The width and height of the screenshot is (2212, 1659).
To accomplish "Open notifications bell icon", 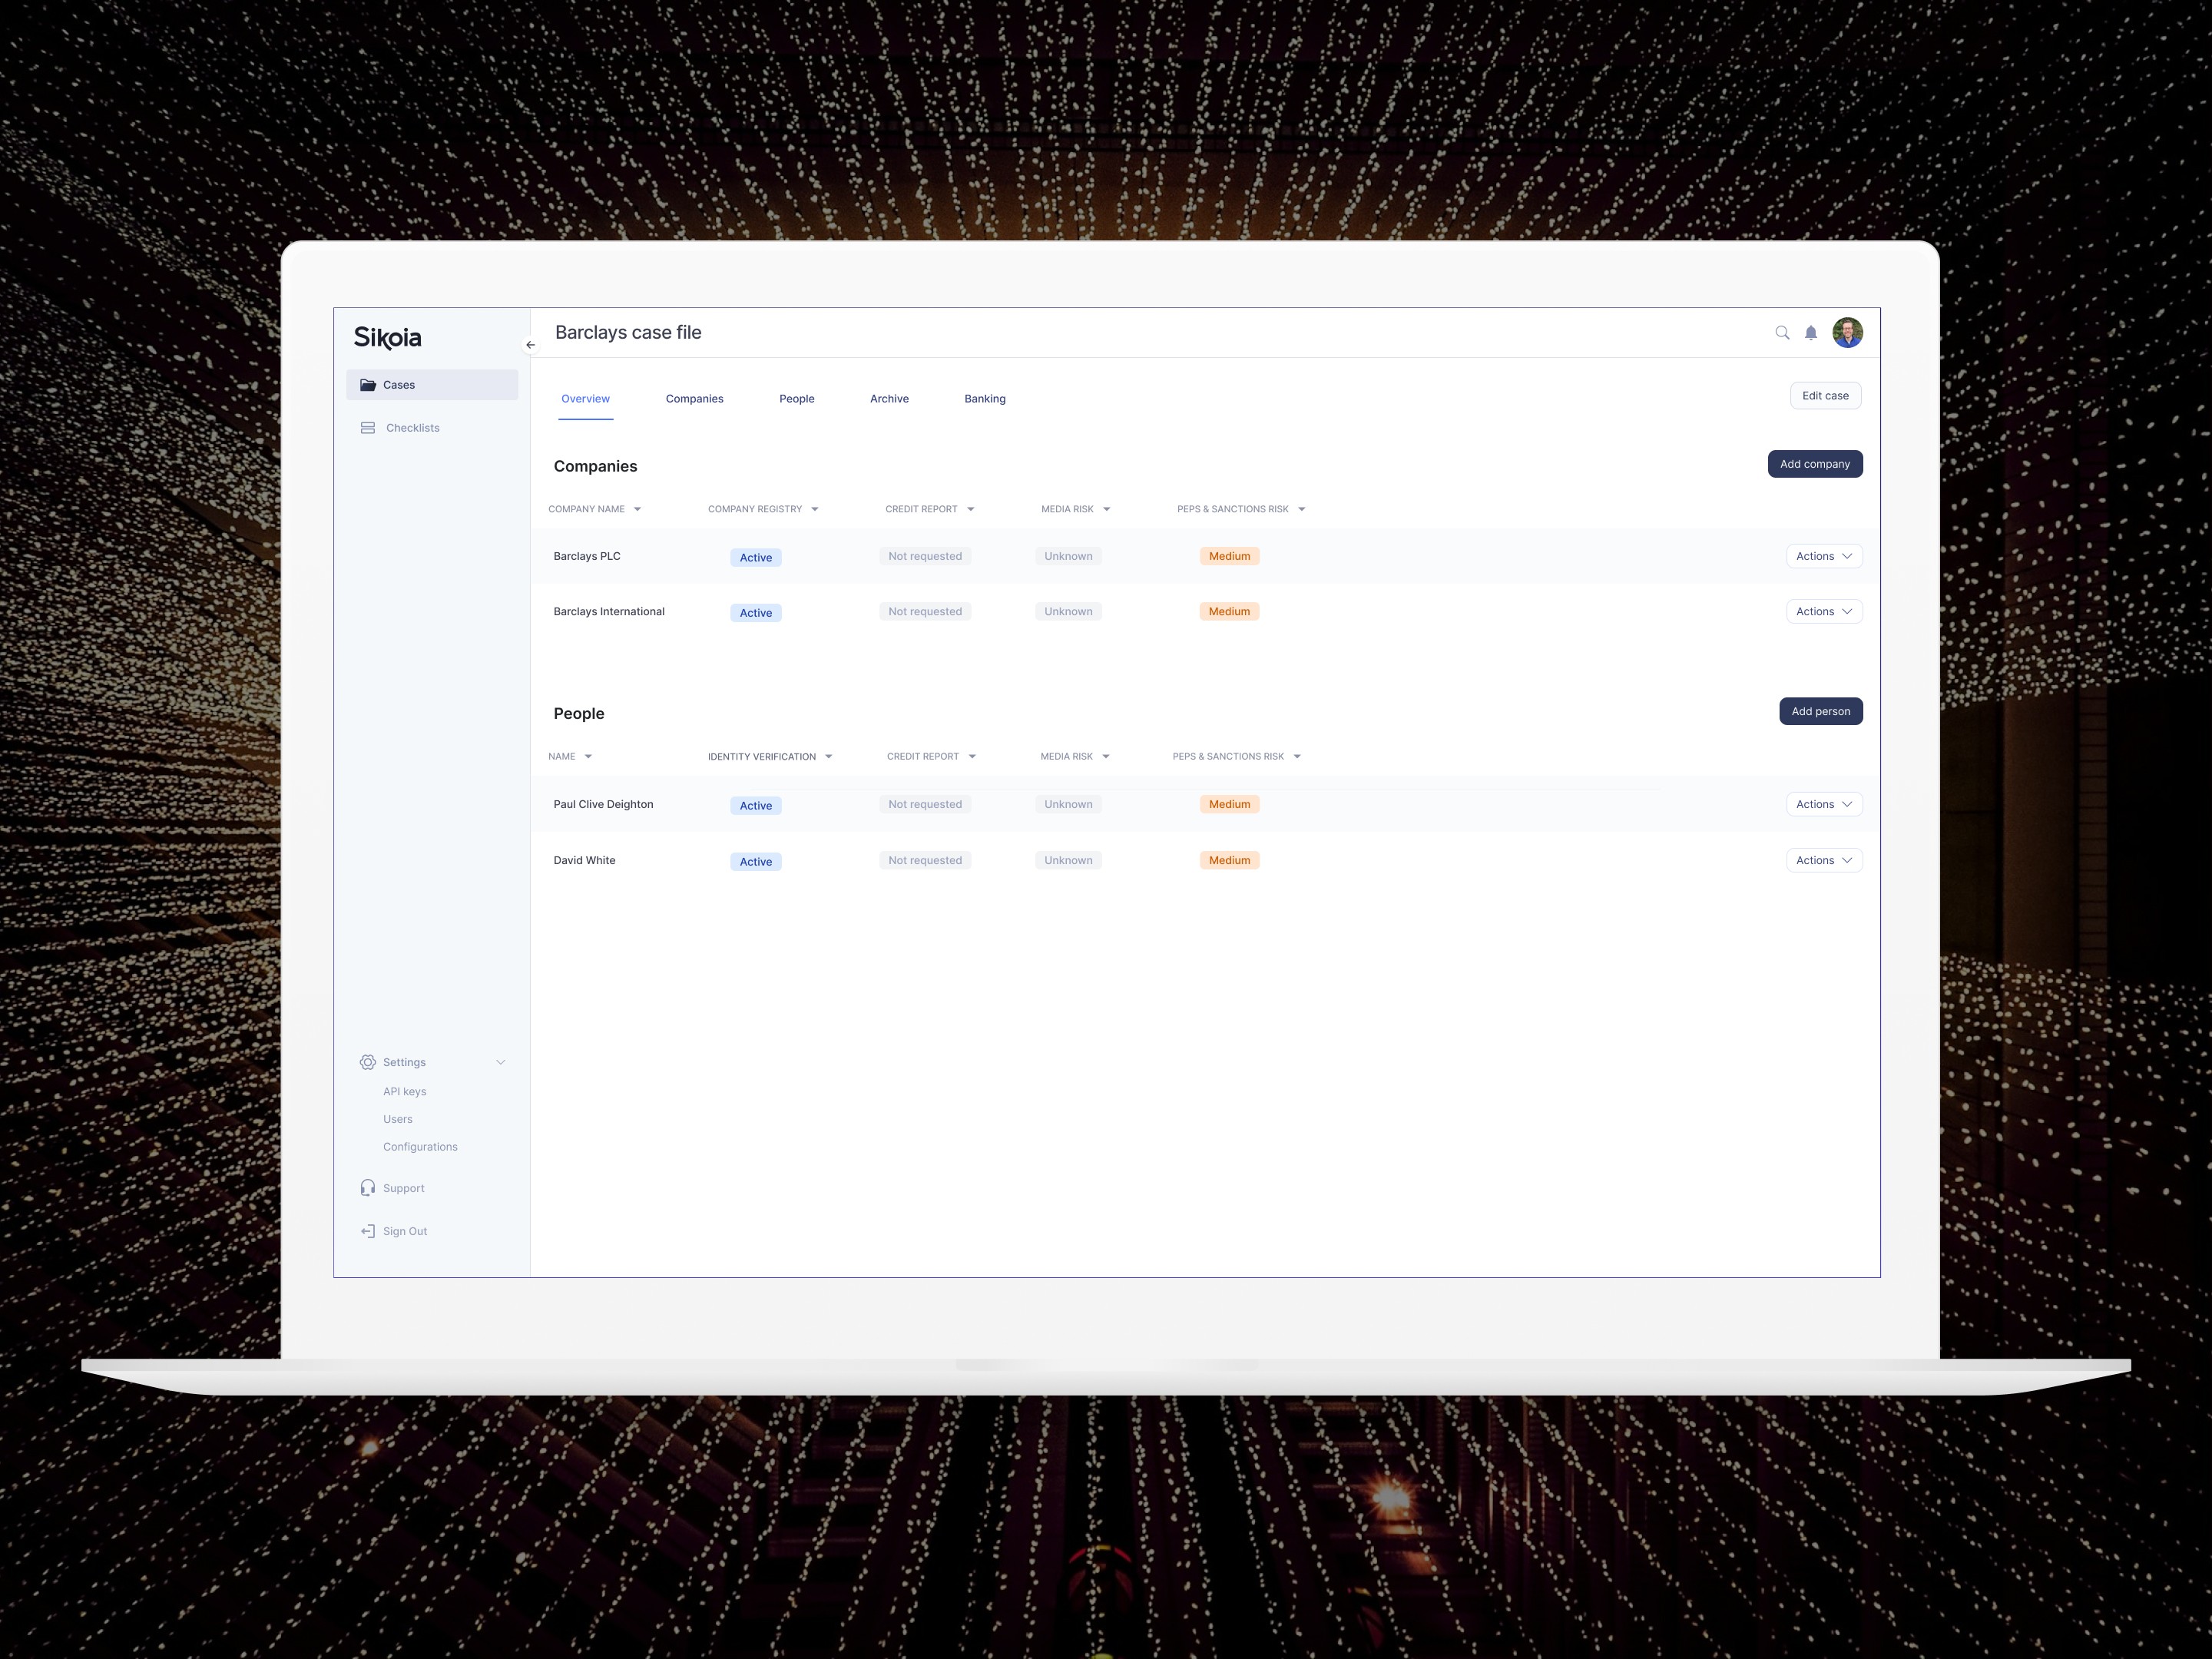I will [x=1811, y=333].
